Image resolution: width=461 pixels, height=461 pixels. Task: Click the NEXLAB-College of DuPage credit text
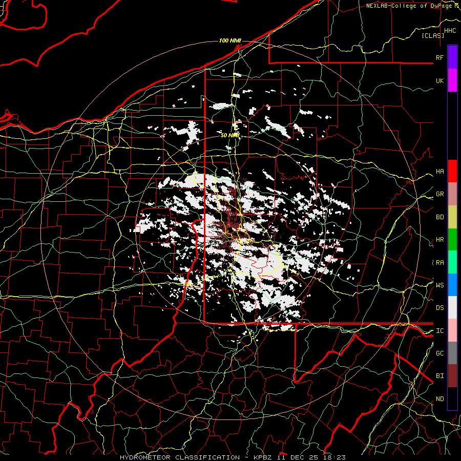point(409,6)
